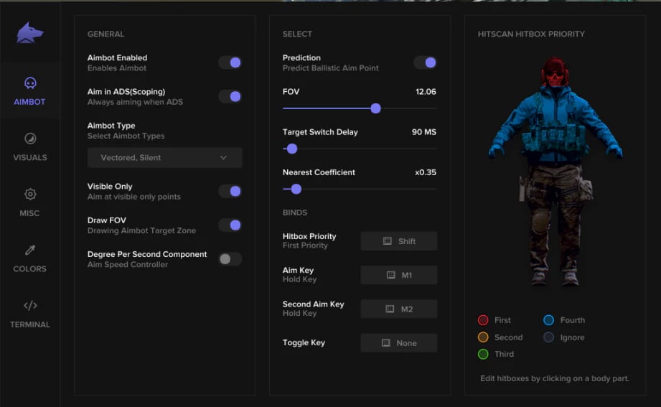The image size is (661, 407).
Task: Disable Aim in ADS(Scoping) switch
Action: [230, 97]
